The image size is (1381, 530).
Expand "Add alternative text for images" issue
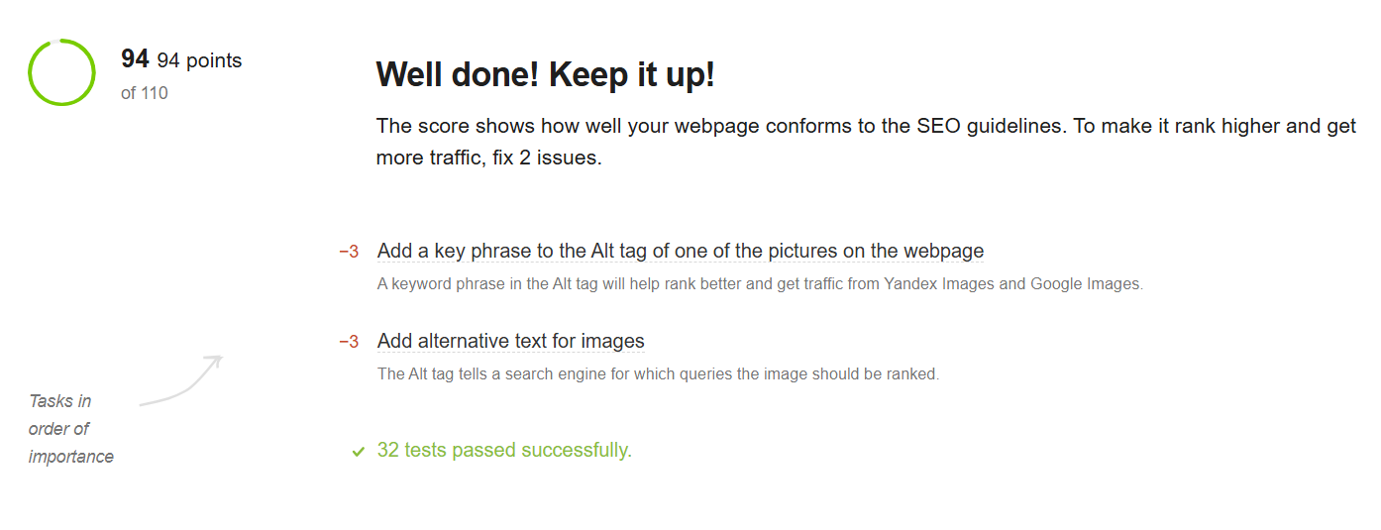[x=510, y=342]
